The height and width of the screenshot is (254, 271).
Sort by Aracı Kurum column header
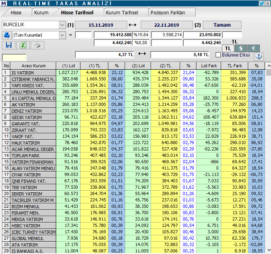tap(33, 66)
